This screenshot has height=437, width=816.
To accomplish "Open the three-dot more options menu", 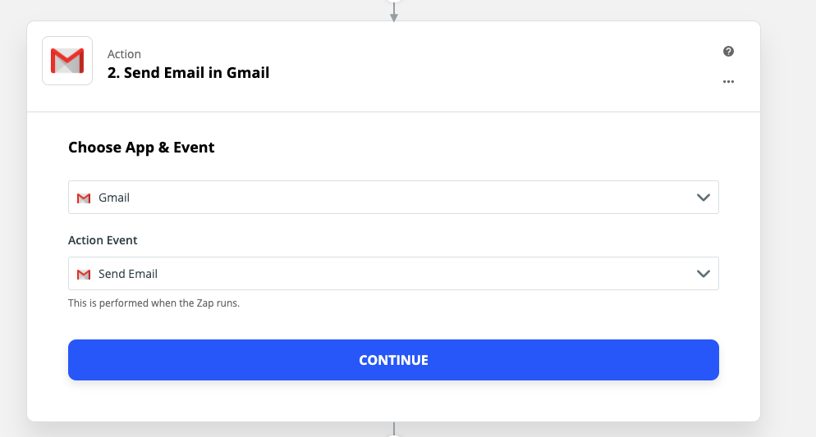I will pyautogui.click(x=728, y=82).
